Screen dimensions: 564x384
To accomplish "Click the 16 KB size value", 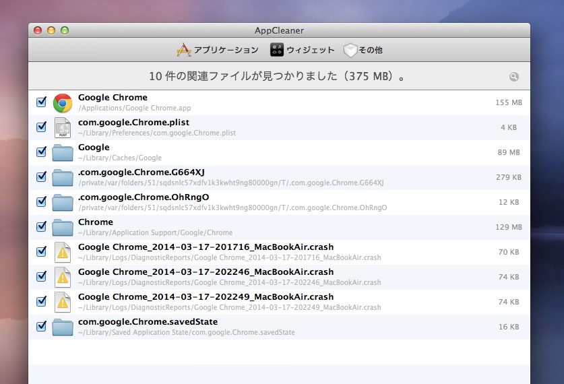I will click(509, 327).
